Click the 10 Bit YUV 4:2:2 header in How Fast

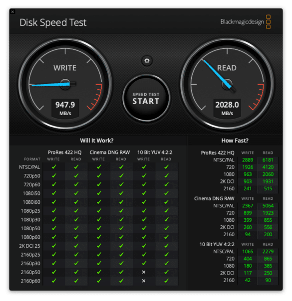pos(217,244)
